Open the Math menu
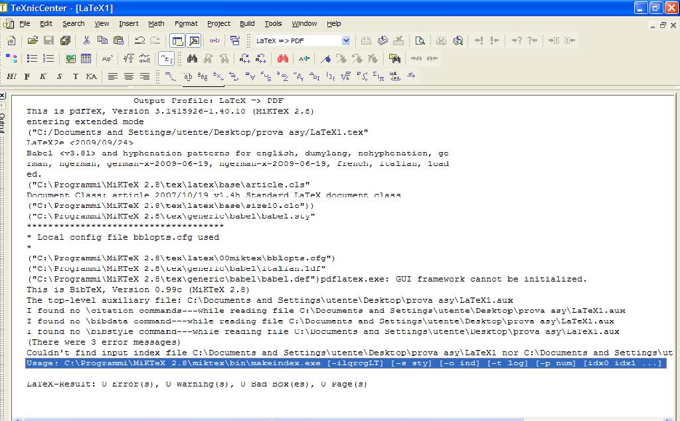The image size is (680, 421). click(x=156, y=23)
